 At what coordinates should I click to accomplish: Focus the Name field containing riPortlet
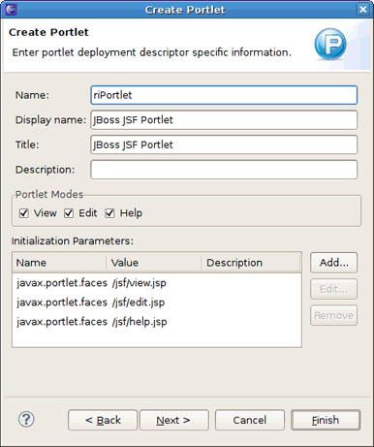224,95
